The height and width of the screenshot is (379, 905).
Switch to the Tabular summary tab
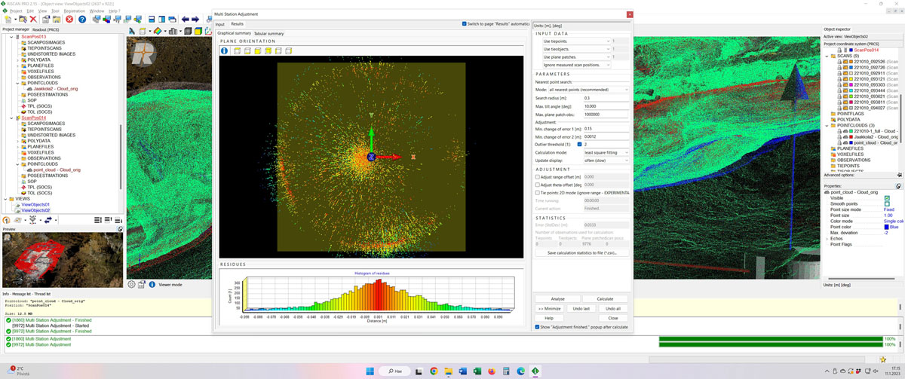point(268,33)
